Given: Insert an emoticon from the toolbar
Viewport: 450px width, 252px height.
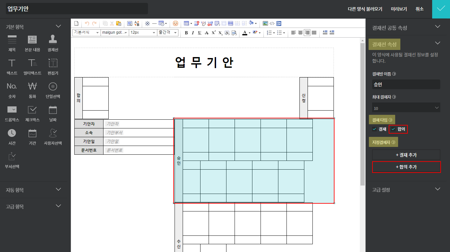Looking at the screenshot, I should coord(176,23).
